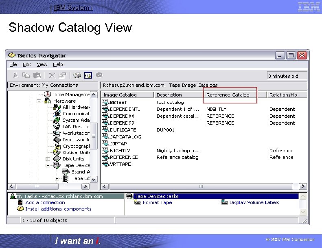This screenshot has width=322, height=248.
Task: Collapse the Tape Devices tree node
Action: coord(48,165)
